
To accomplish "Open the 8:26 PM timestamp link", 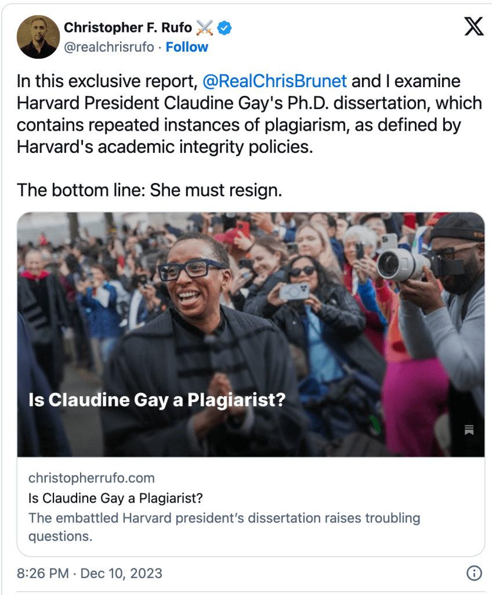I will click(42, 574).
